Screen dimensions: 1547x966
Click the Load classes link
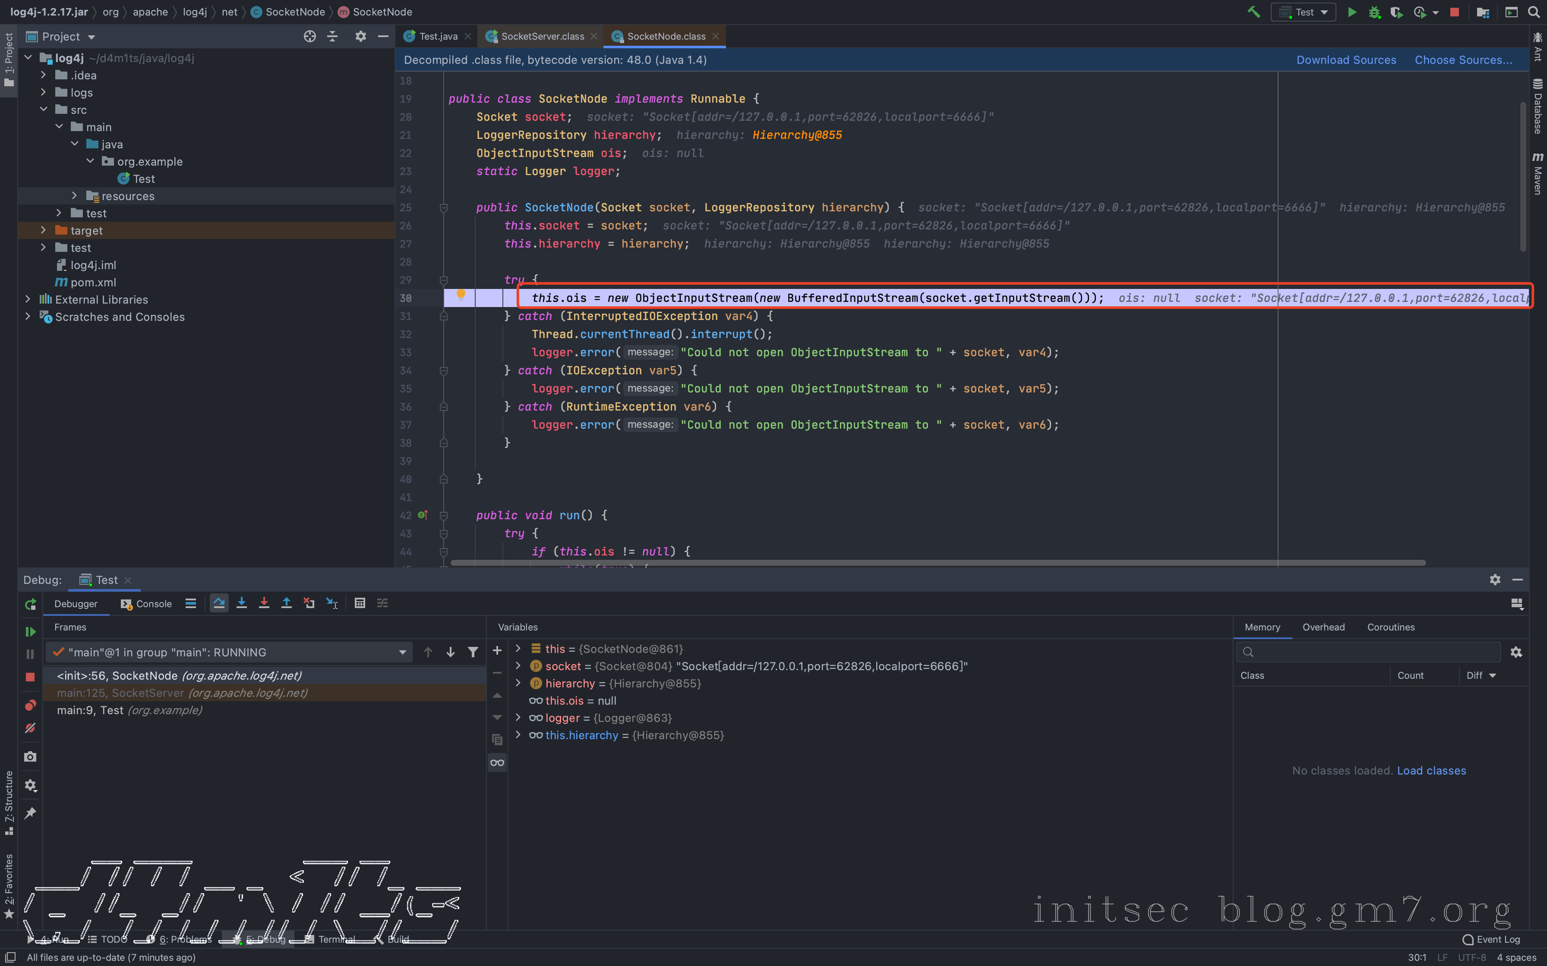point(1431,771)
